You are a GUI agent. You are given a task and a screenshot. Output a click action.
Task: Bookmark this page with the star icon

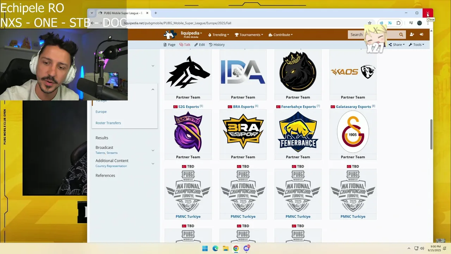370,23
